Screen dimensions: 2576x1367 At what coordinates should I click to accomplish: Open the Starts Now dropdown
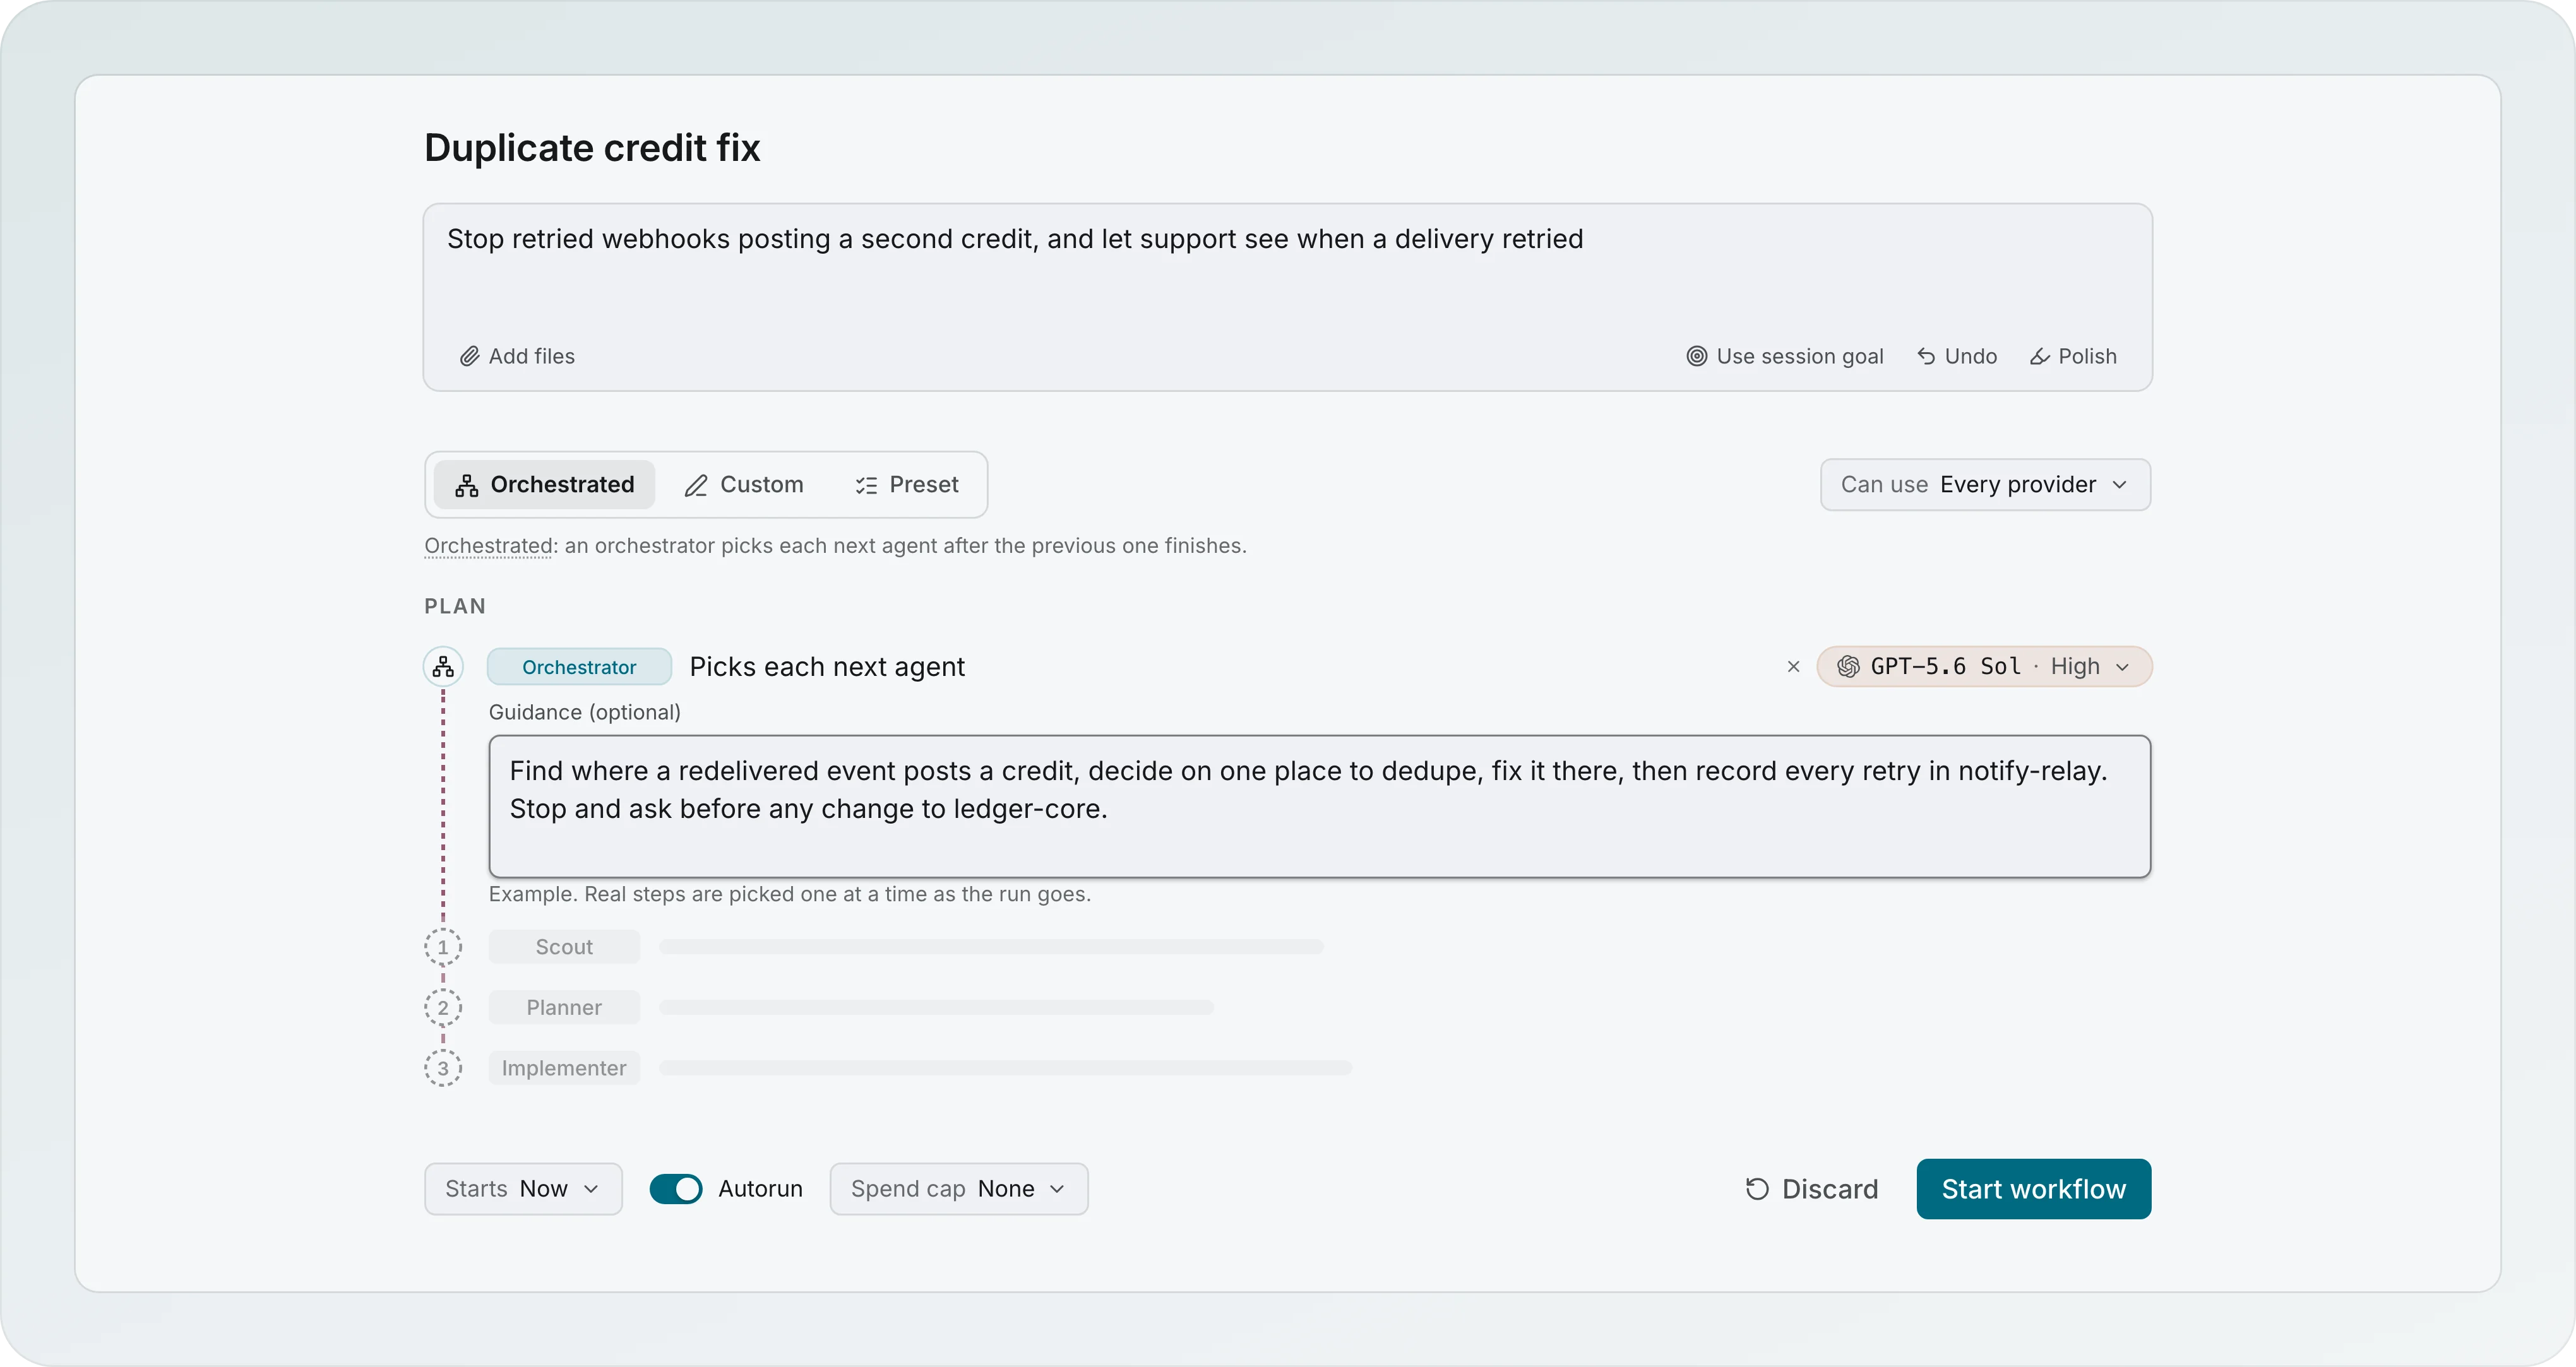coord(523,1189)
